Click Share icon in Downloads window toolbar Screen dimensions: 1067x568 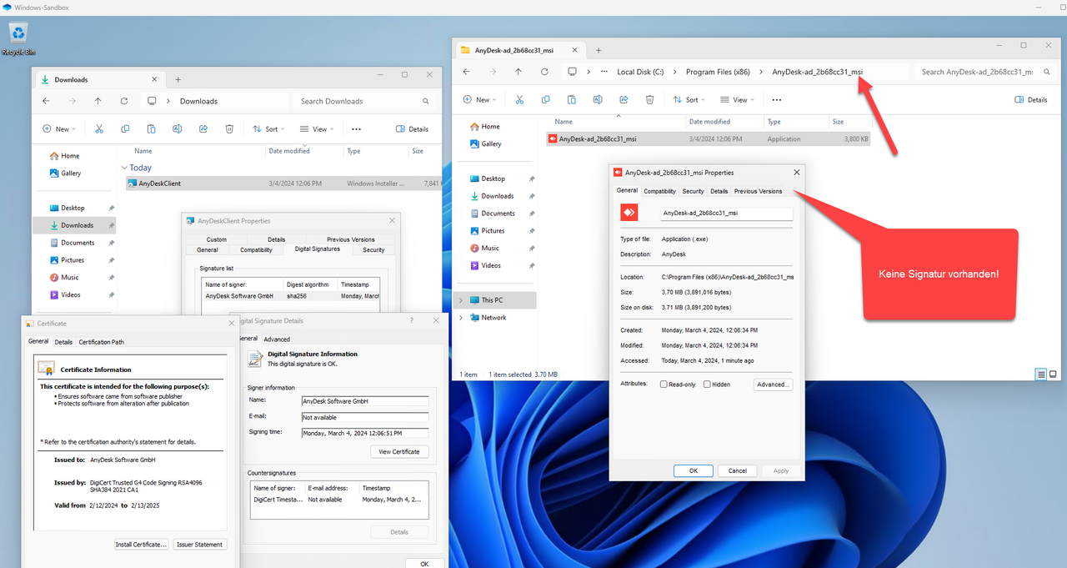pos(203,129)
